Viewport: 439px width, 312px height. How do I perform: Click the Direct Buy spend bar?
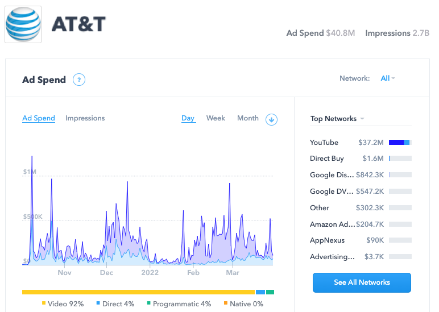pyautogui.click(x=400, y=159)
